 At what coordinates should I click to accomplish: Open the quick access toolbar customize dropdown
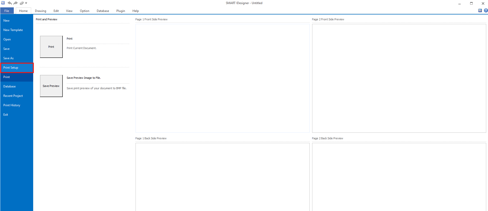click(26, 3)
